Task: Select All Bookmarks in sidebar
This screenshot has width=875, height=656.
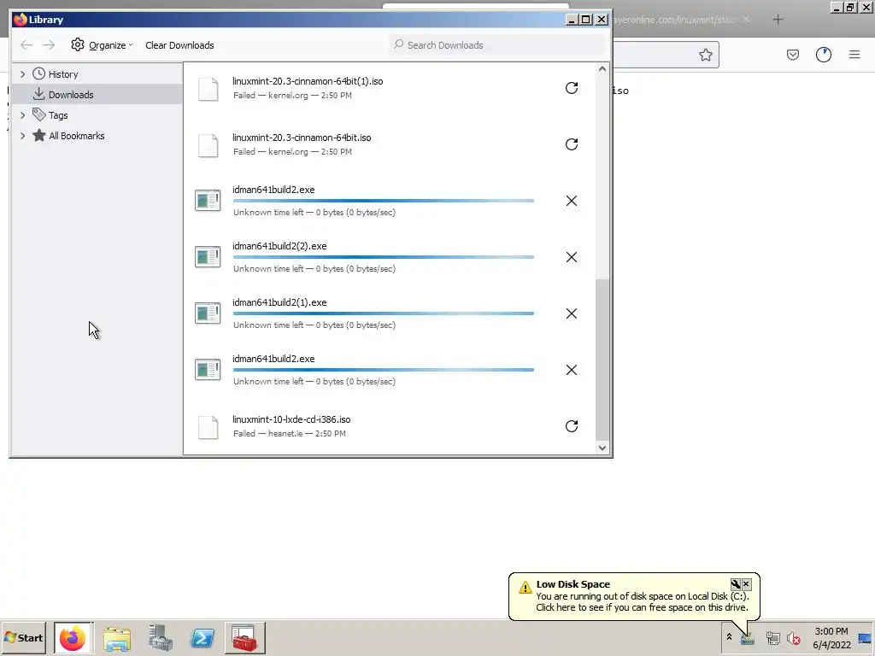Action: [x=76, y=136]
